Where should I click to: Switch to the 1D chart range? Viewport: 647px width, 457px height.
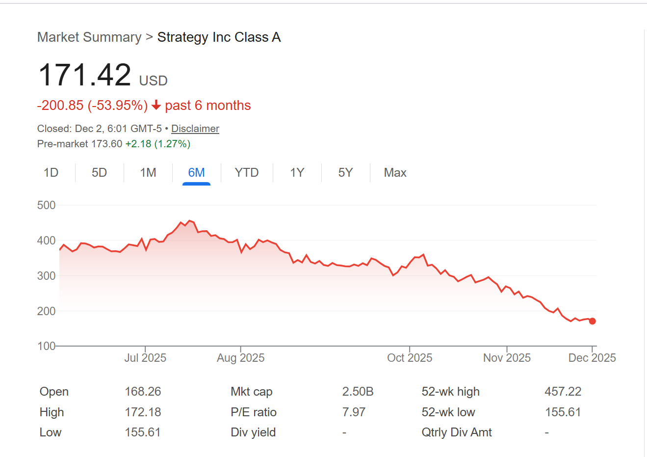[x=51, y=173]
